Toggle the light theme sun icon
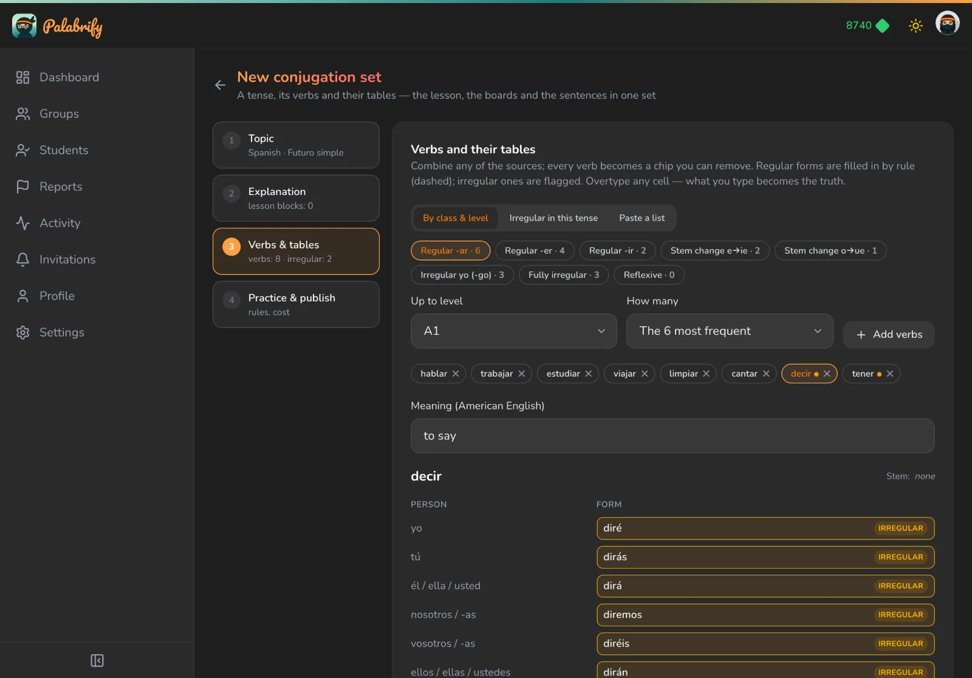Image resolution: width=972 pixels, height=678 pixels. coord(916,26)
